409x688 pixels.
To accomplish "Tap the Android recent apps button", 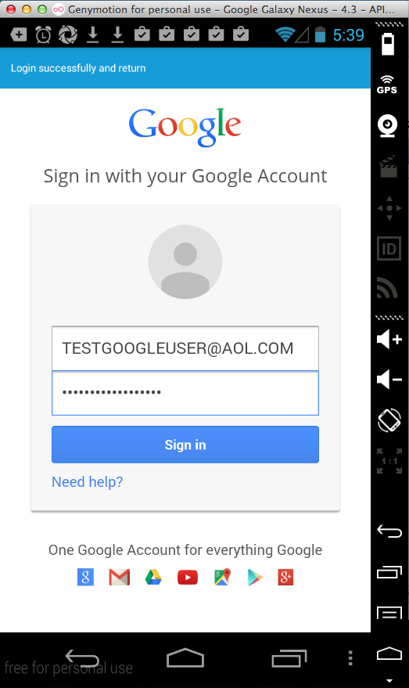I will point(289,657).
